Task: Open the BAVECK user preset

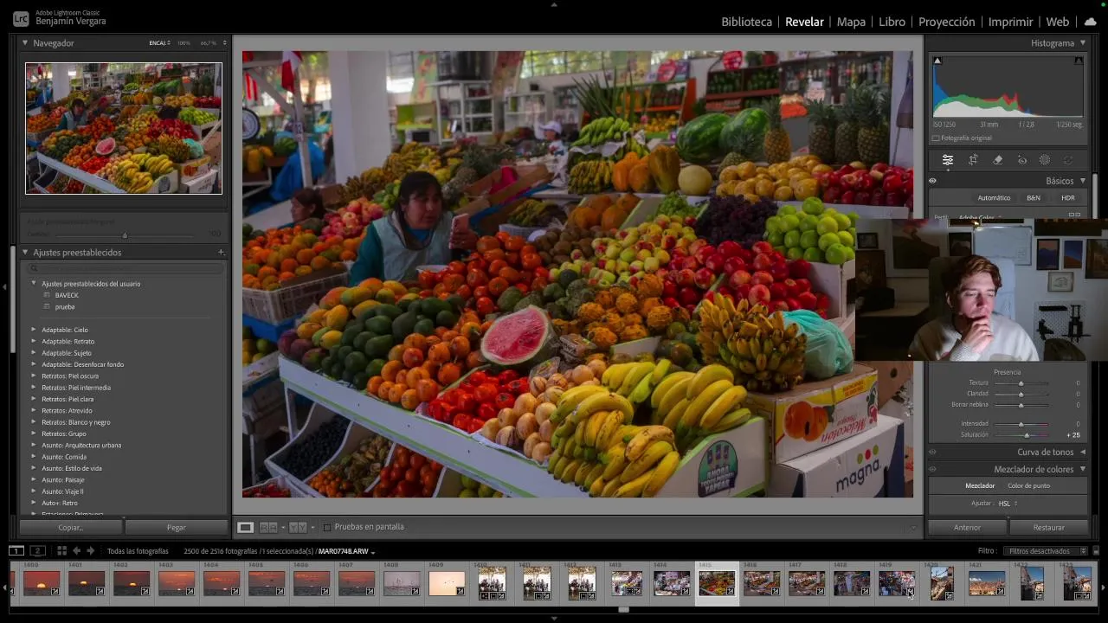Action: click(67, 295)
